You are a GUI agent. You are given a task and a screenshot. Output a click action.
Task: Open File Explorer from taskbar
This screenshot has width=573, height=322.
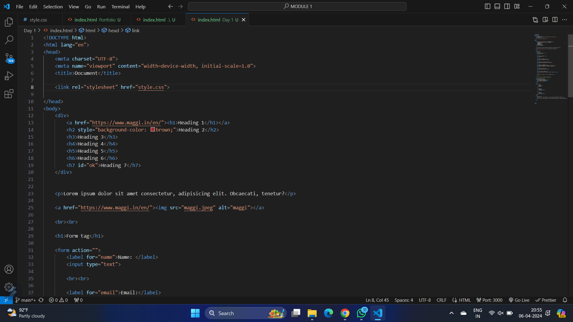[x=312, y=313]
